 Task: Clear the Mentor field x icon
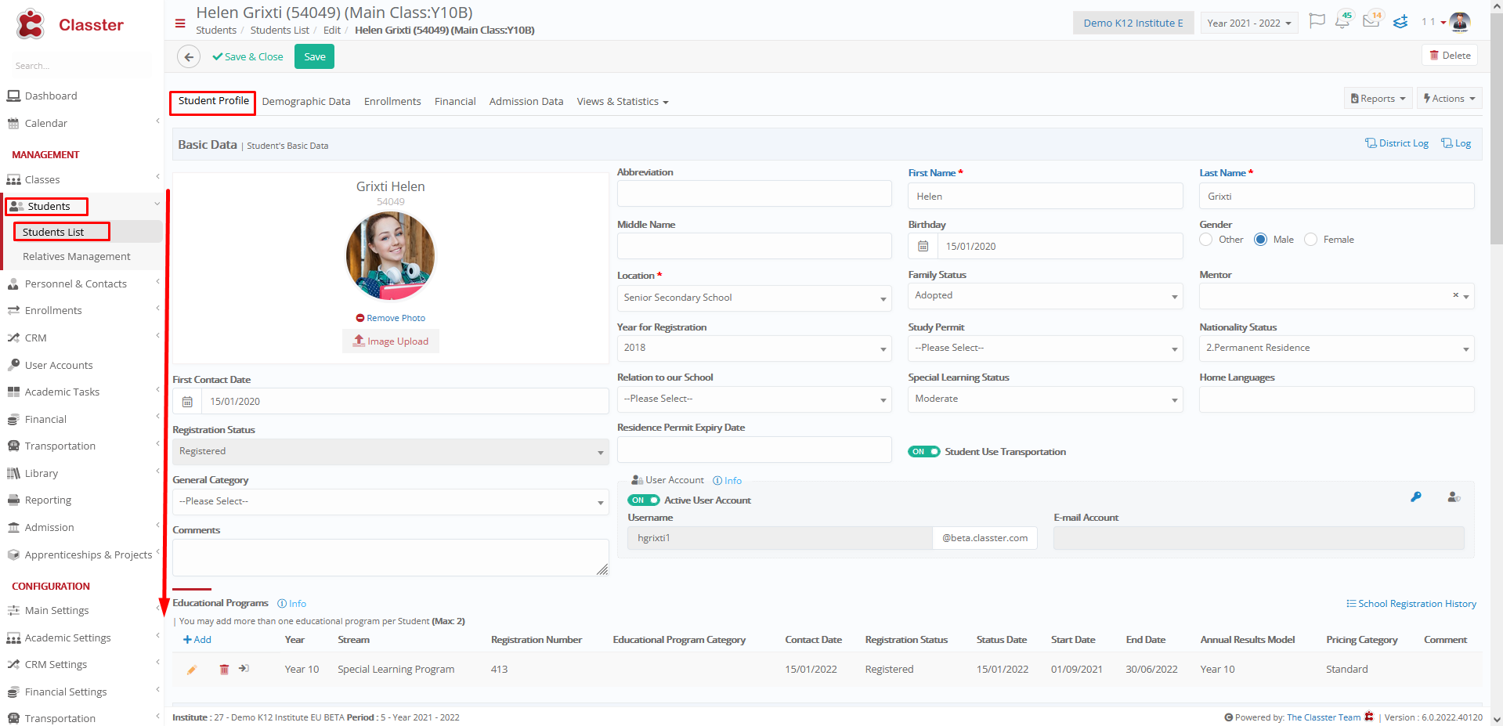[1456, 295]
